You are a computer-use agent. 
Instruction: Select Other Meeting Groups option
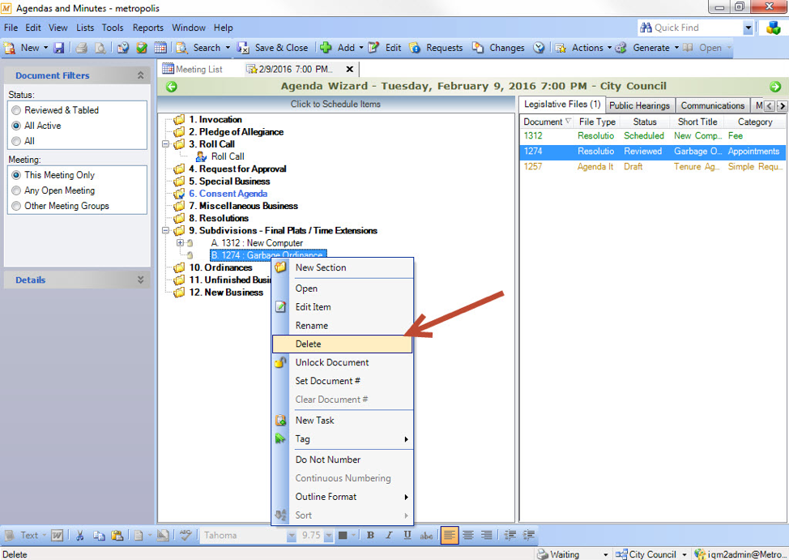(x=16, y=206)
